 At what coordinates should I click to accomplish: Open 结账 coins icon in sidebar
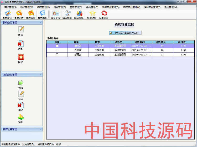21,118
